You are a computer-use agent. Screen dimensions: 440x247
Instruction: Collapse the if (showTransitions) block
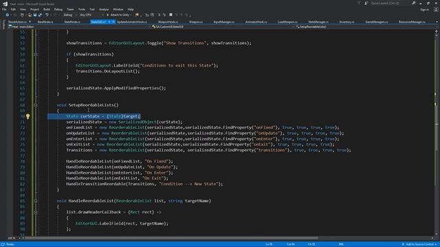coord(36,54)
